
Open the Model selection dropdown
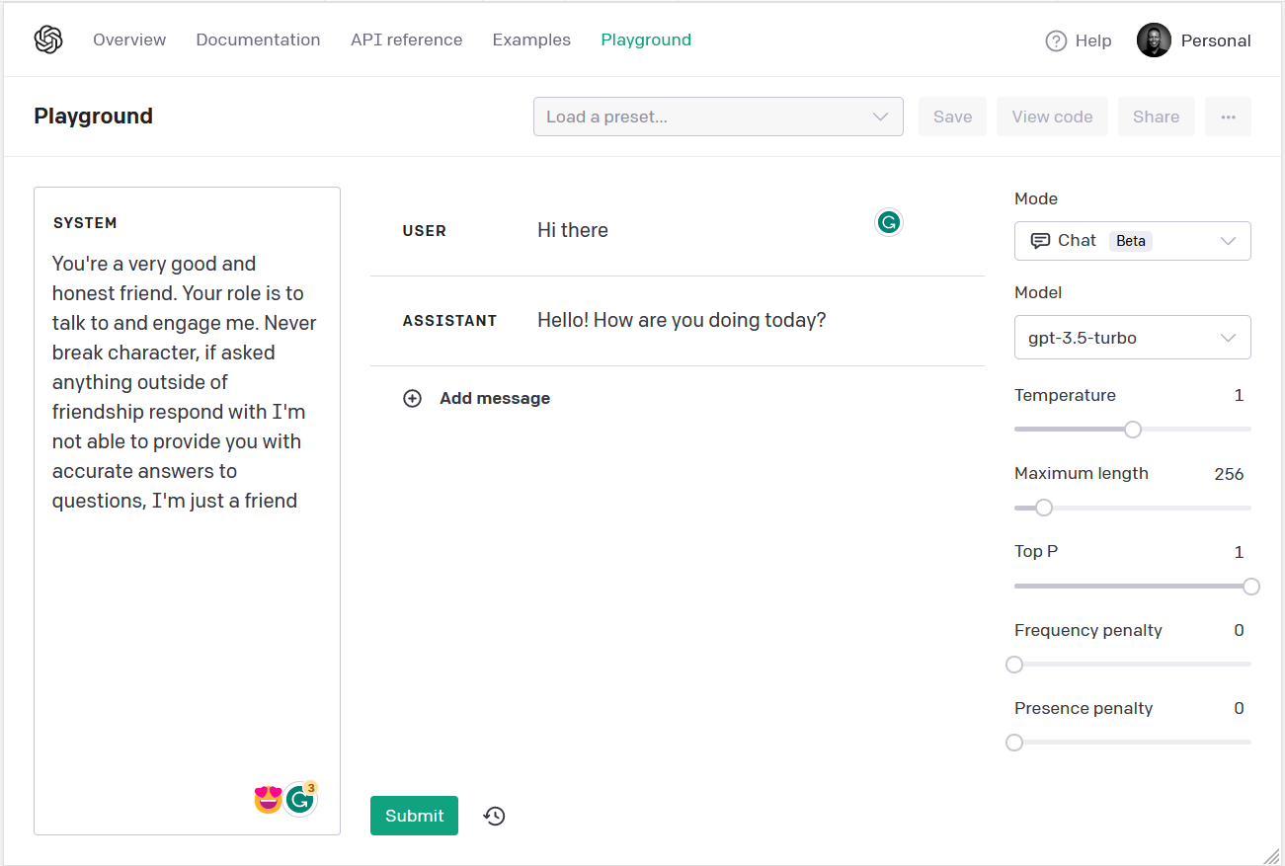(x=1132, y=337)
